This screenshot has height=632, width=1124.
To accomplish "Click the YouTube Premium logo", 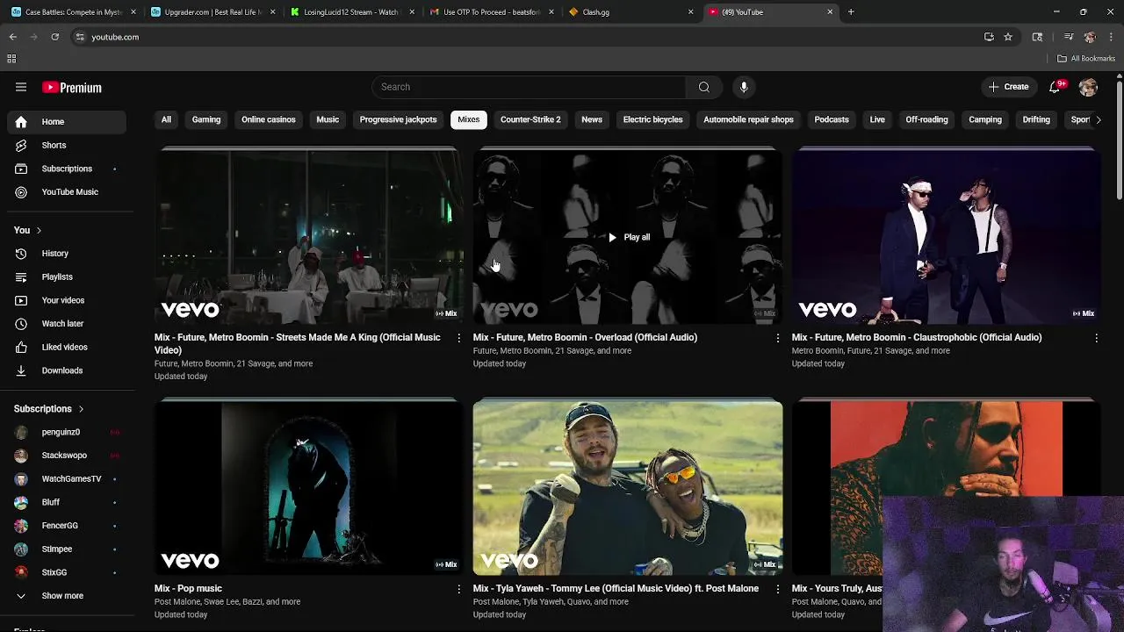I will coord(72,88).
